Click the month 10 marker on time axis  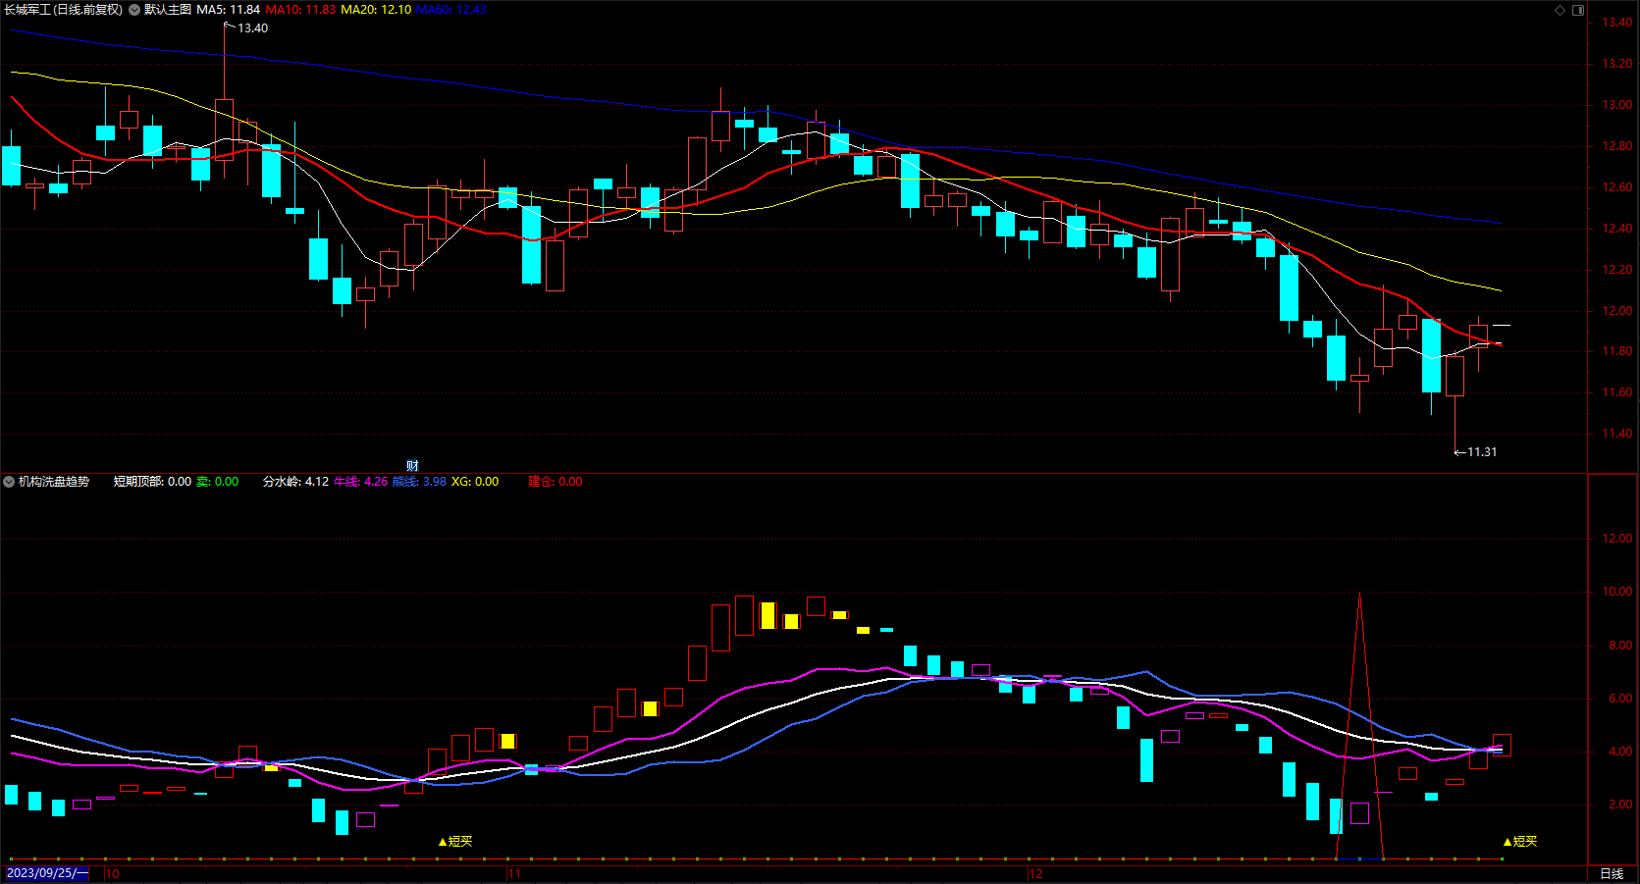[x=112, y=873]
